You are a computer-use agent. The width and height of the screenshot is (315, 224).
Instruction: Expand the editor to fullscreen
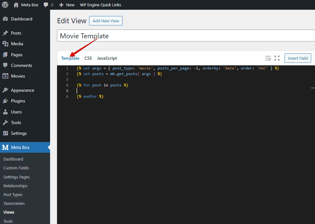coord(277,58)
